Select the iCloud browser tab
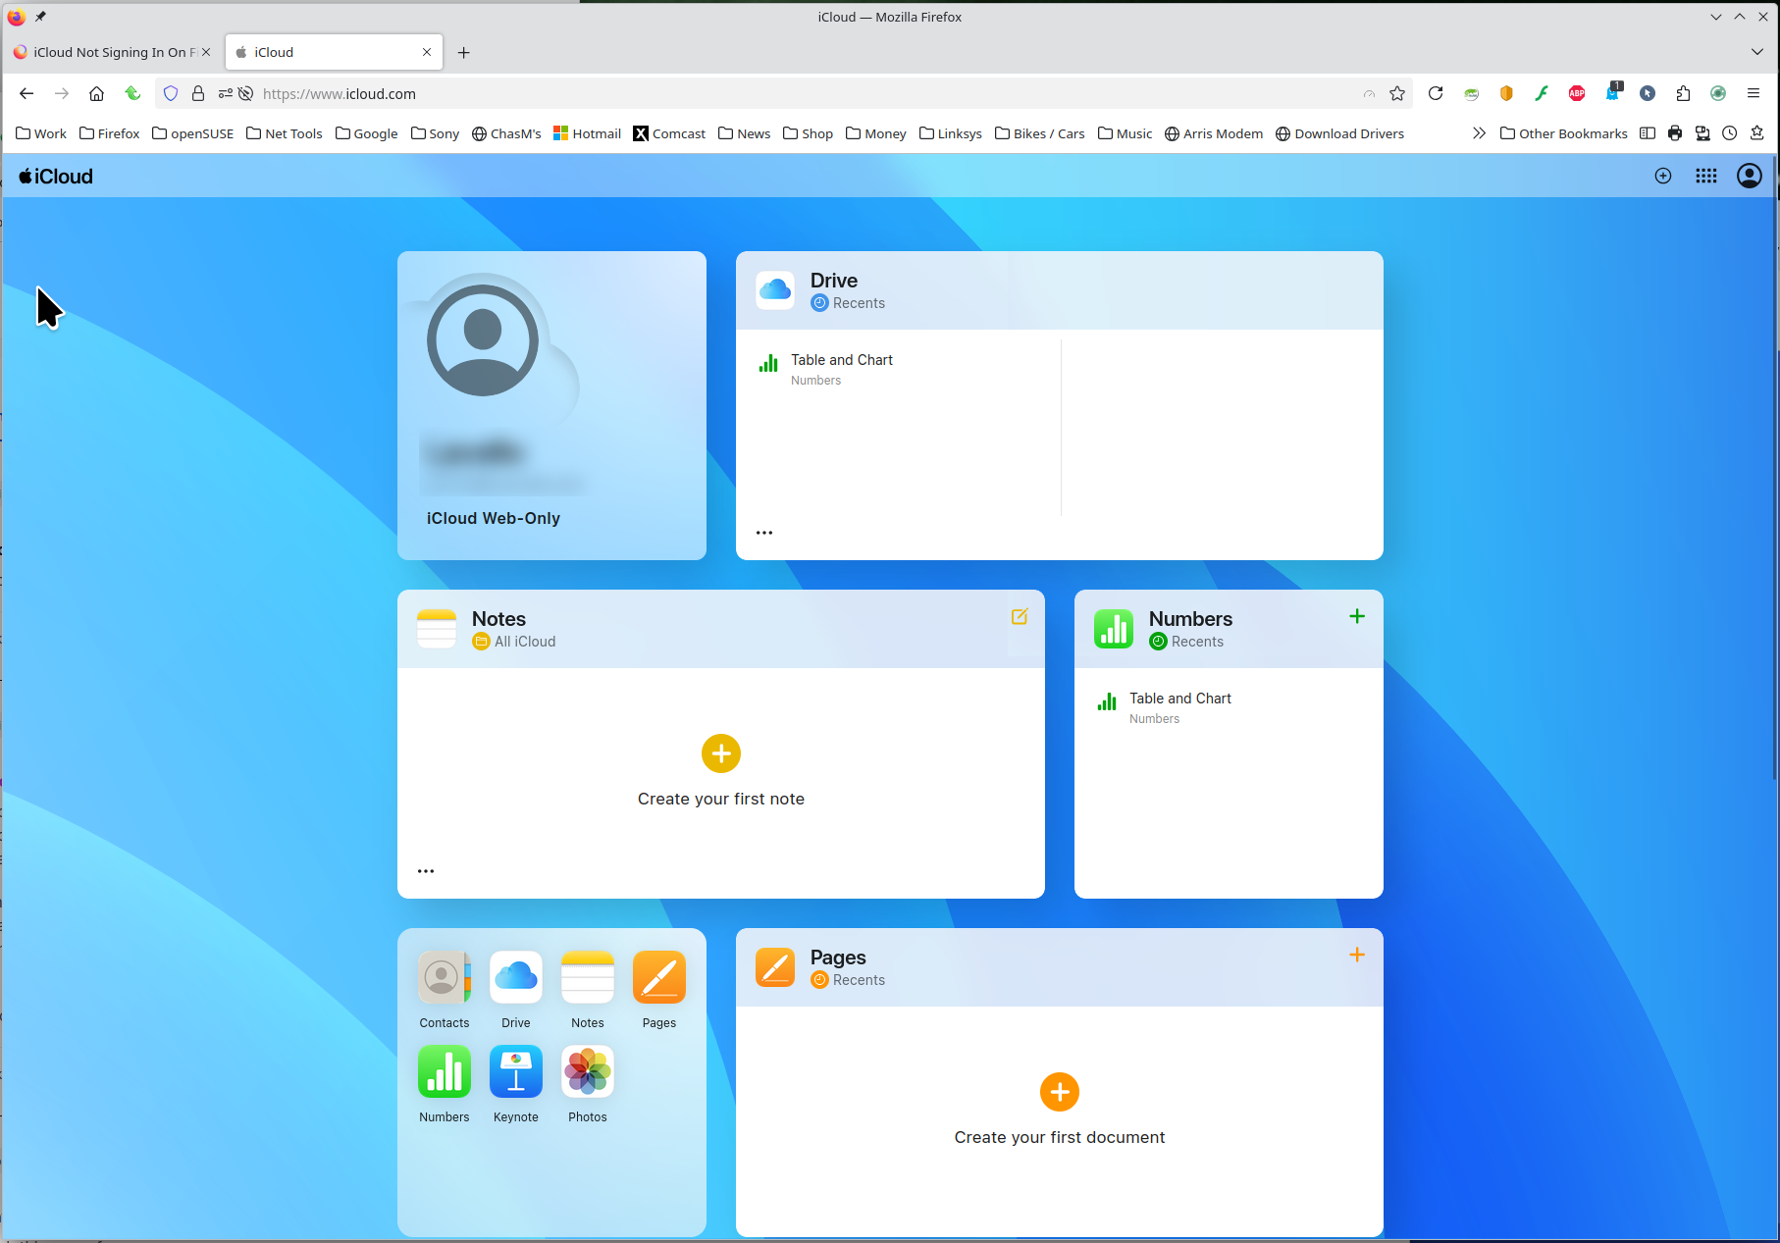1780x1243 pixels. [334, 52]
